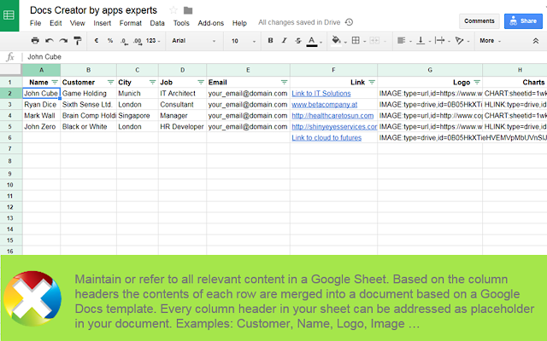The image size is (547, 341).
Task: Select the Singapore cell
Action: [x=138, y=116]
